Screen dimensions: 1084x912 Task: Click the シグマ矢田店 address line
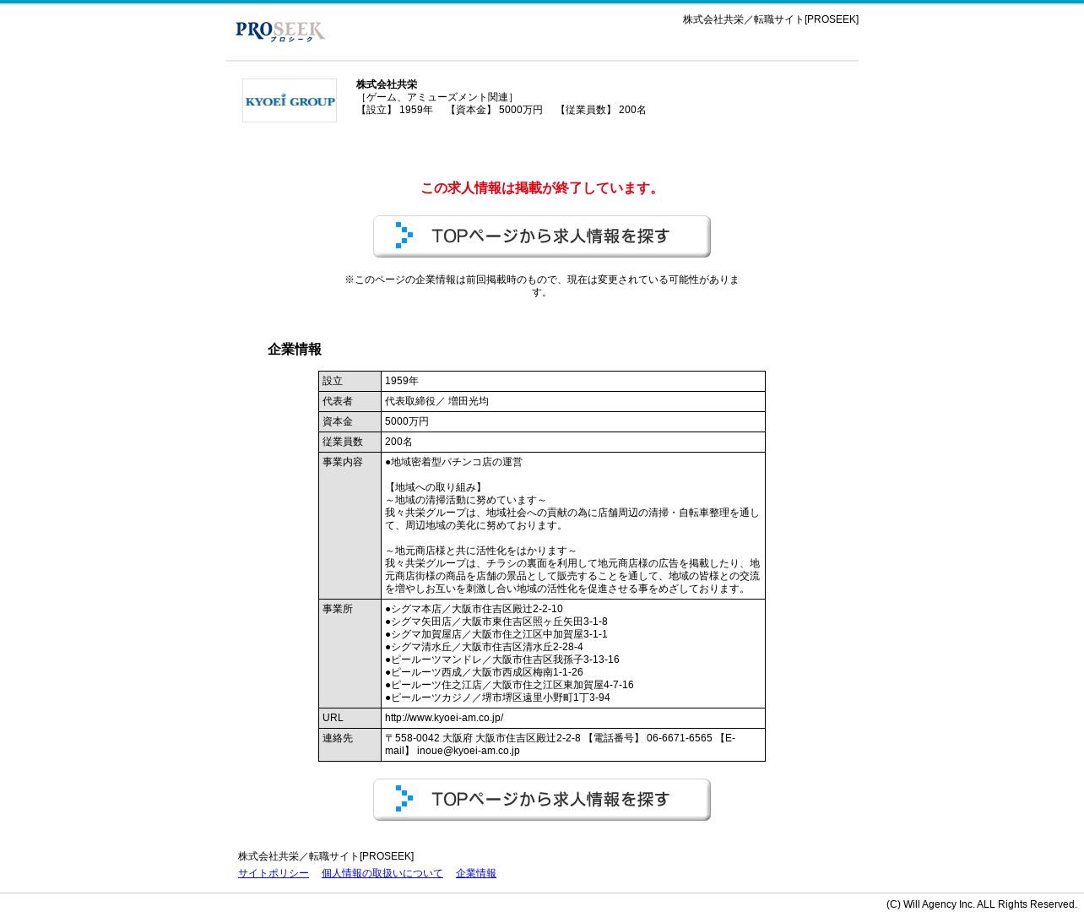(x=496, y=622)
